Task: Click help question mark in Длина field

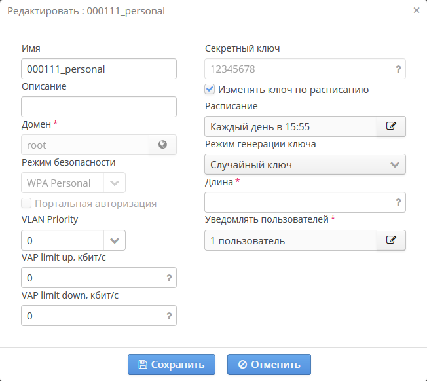Action: pos(398,202)
